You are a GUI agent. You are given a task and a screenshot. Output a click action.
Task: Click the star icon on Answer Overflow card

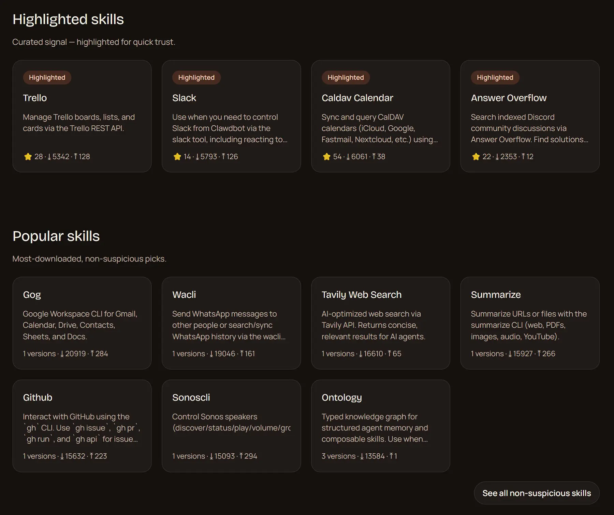coord(476,157)
